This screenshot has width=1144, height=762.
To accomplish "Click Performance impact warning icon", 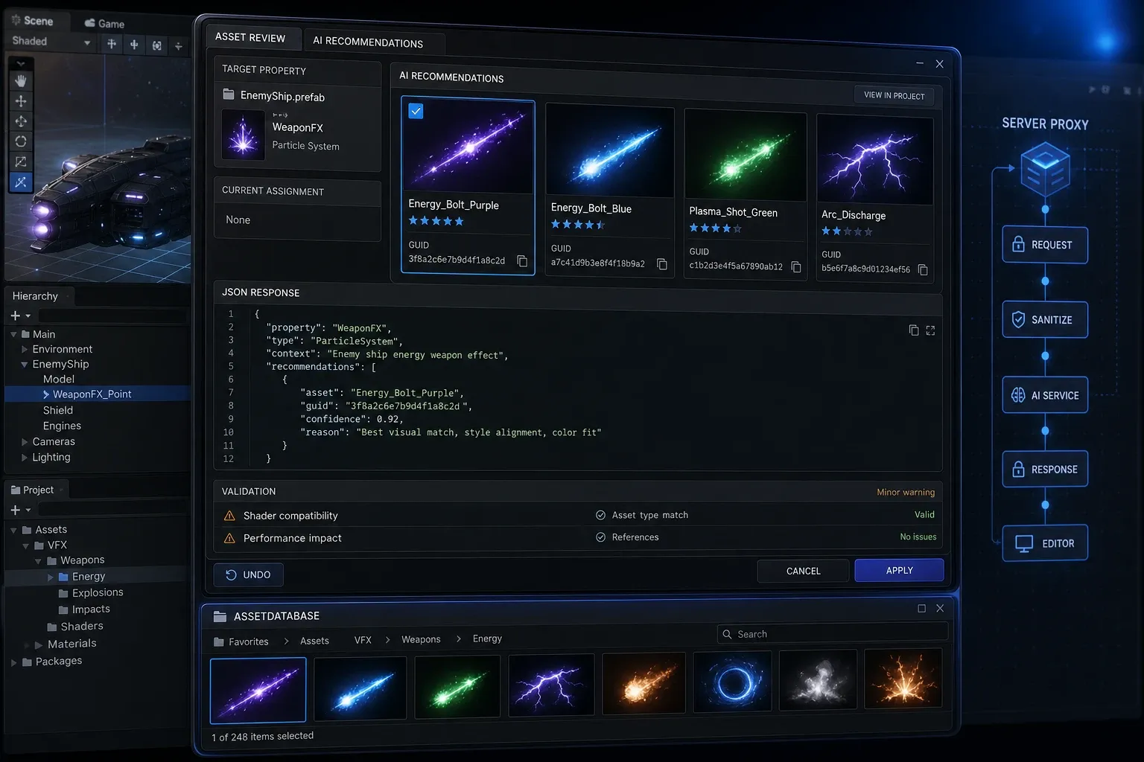I will pyautogui.click(x=229, y=538).
